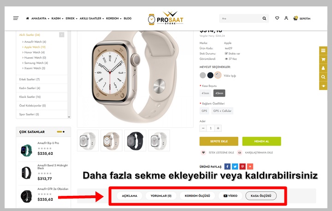
Task: Share product on Facebook
Action: (x=227, y=166)
